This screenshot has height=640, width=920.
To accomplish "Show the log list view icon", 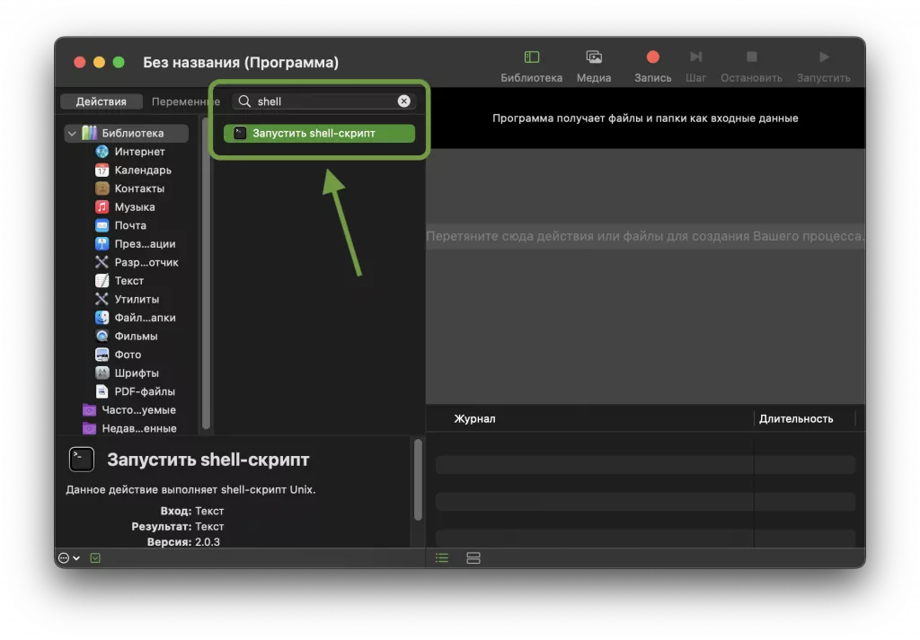I will [442, 558].
